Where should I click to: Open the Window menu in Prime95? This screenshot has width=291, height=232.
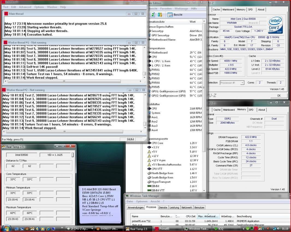pos(52,7)
